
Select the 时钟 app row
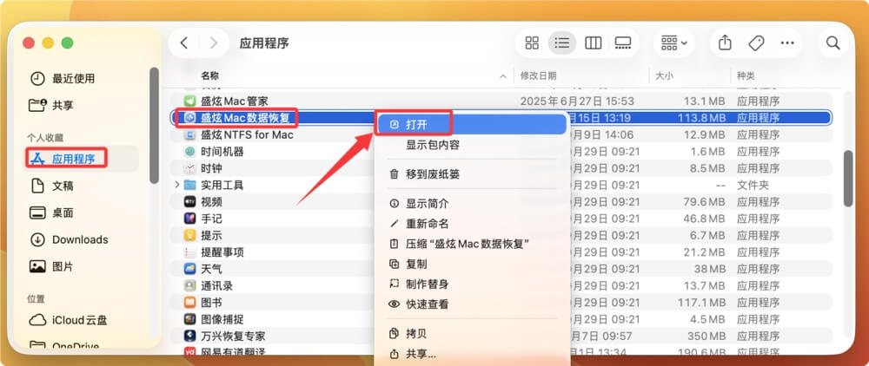(x=500, y=168)
